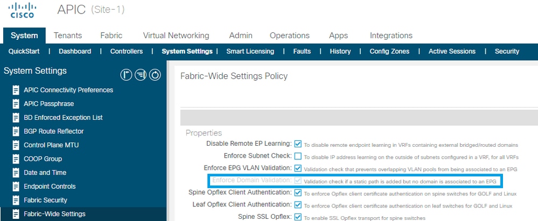The image size is (538, 221).
Task: Uncheck Disable Remote EP Learning checkbox
Action: [298, 144]
